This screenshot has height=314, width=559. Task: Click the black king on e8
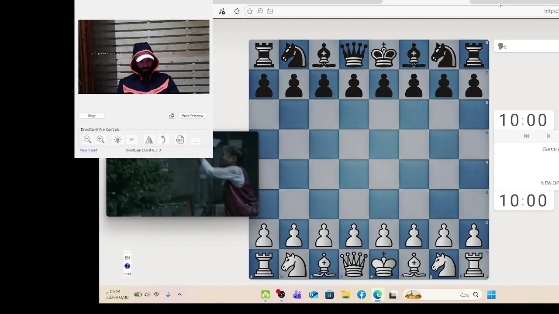(x=384, y=55)
